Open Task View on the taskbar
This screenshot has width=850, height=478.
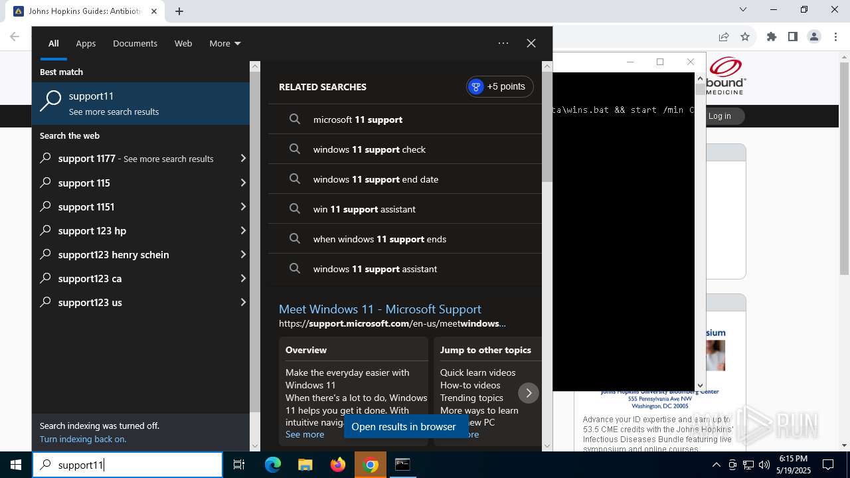(x=239, y=465)
